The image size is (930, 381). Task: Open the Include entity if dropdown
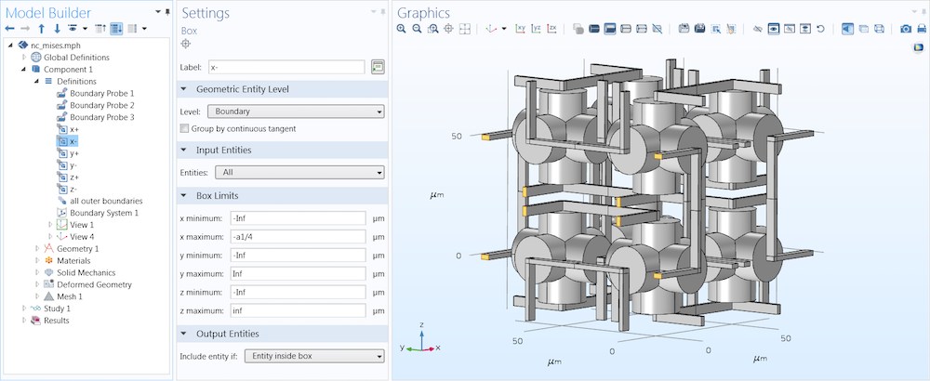[x=312, y=356]
